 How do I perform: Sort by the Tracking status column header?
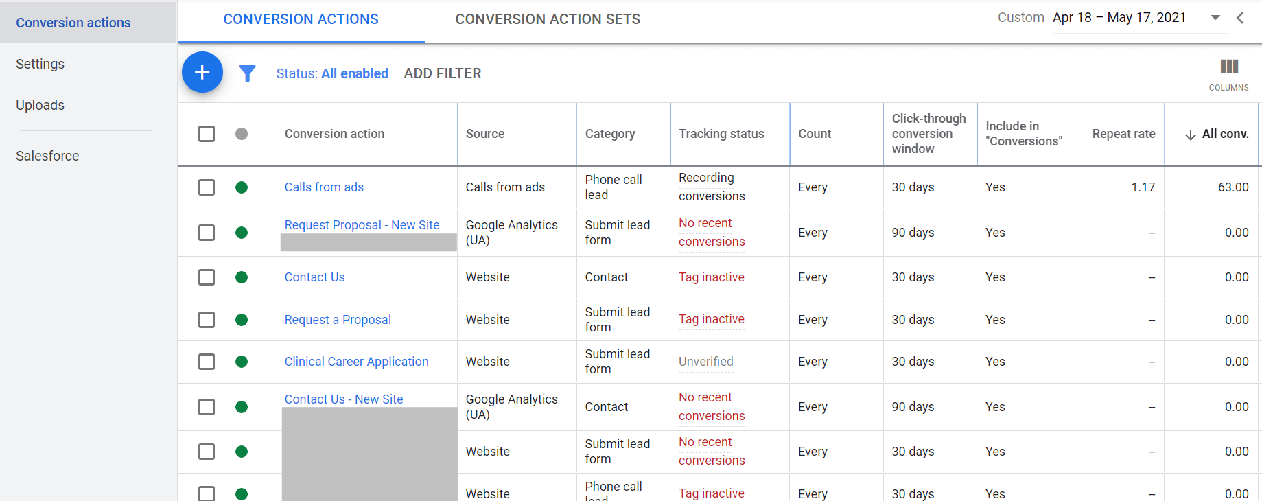coord(721,134)
